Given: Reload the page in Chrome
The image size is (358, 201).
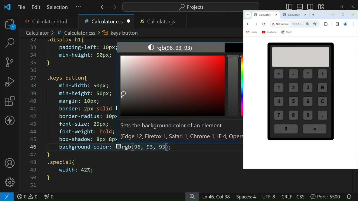Looking at the screenshot, I should (x=263, y=24).
